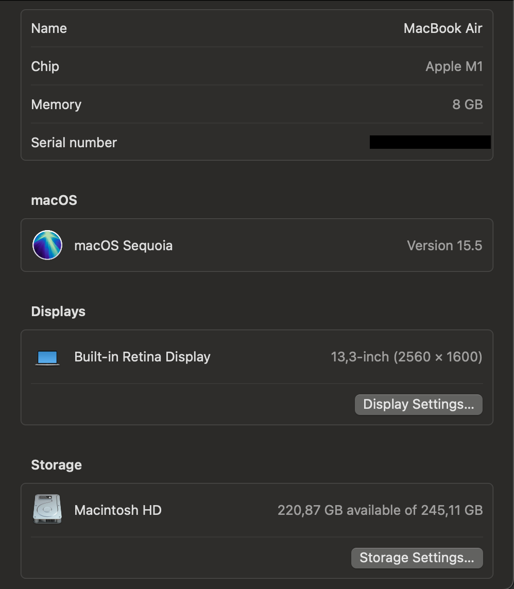The height and width of the screenshot is (589, 514).
Task: Click the available storage amount text
Action: click(x=380, y=510)
